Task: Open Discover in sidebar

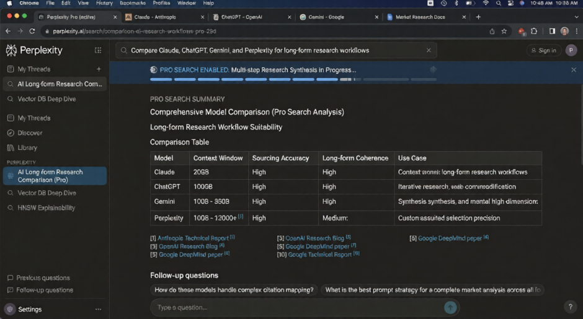Action: tap(30, 133)
